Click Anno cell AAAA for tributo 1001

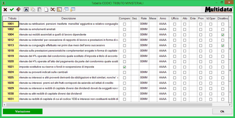pos(163,24)
